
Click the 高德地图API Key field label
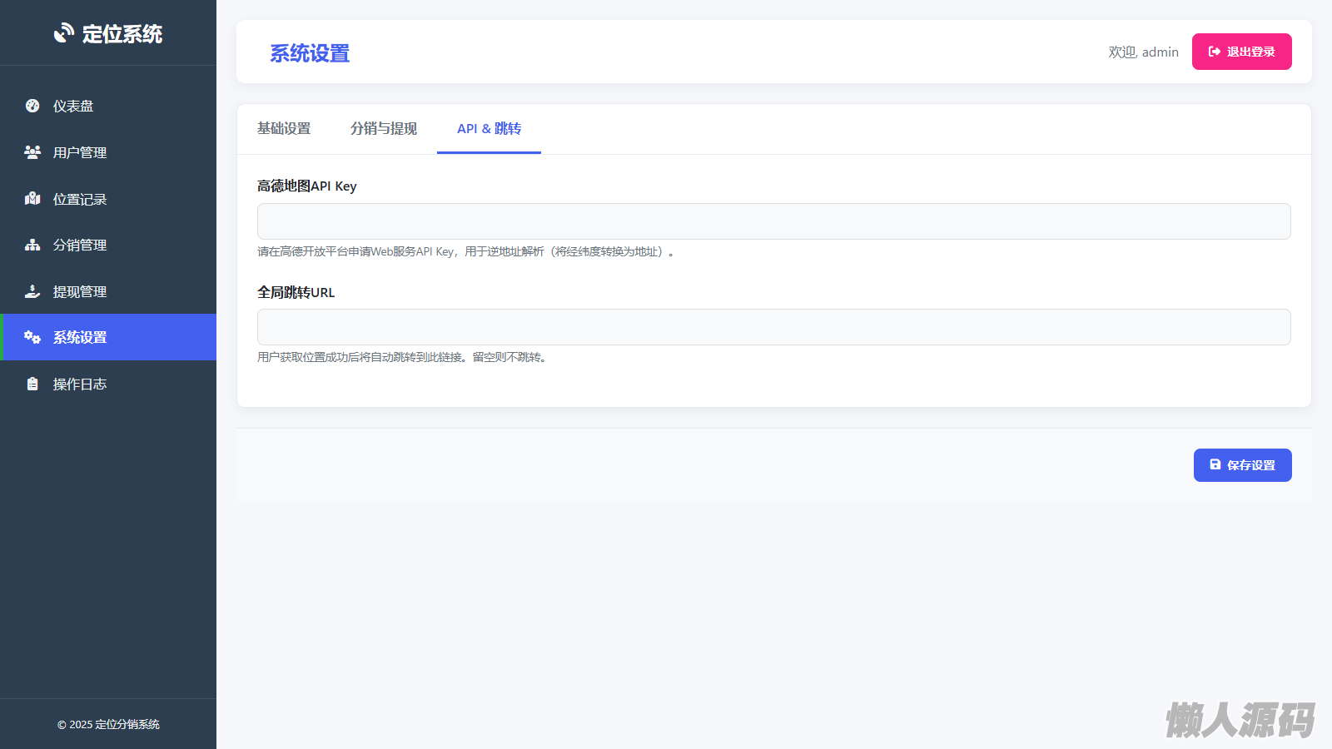pos(306,186)
